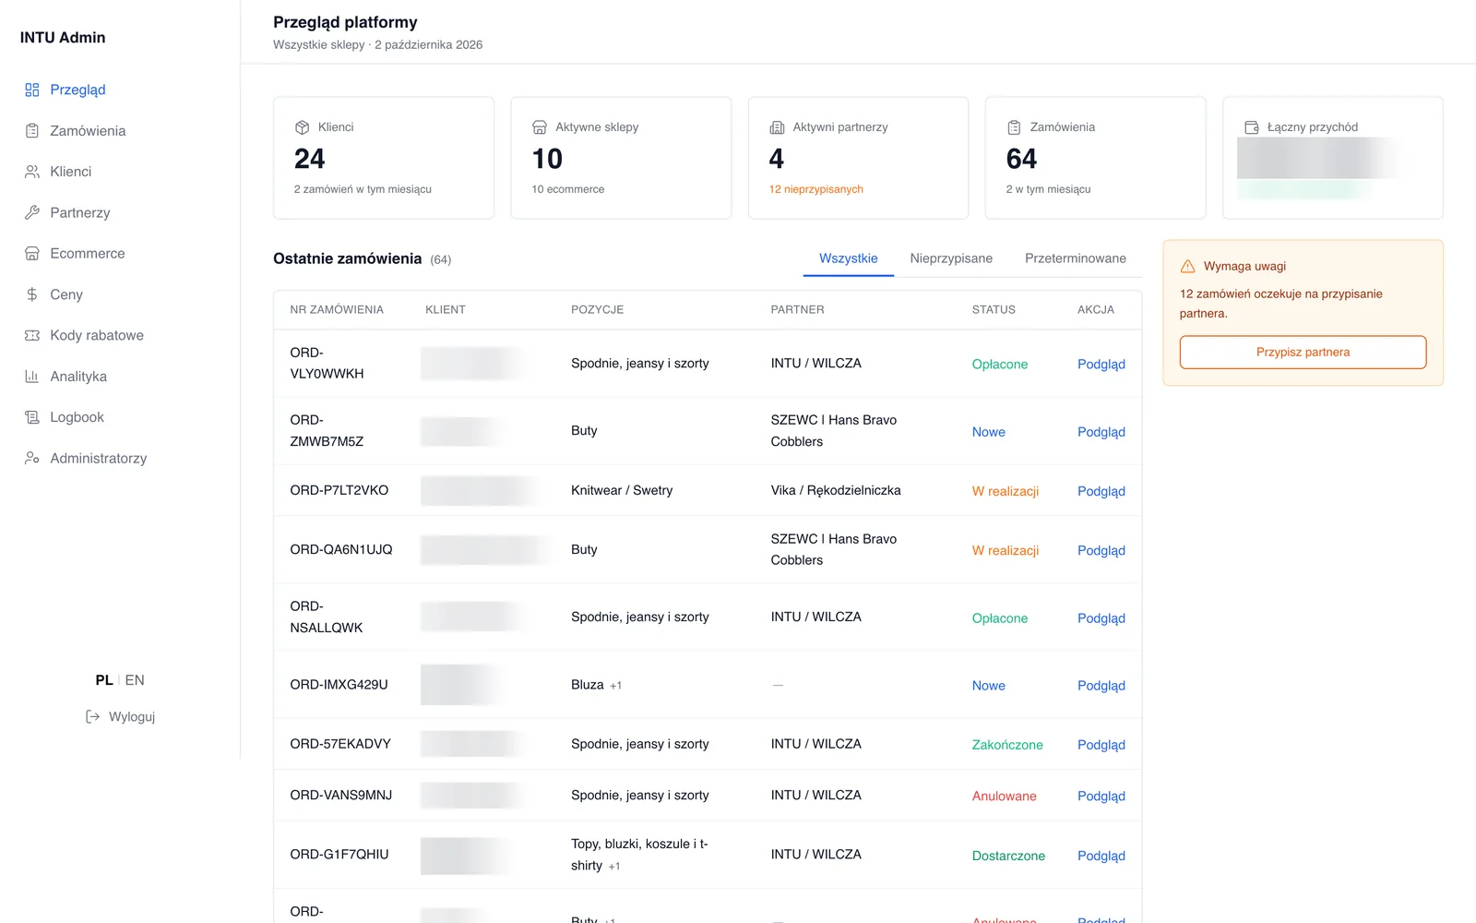The height and width of the screenshot is (923, 1476).
Task: Click the building icon on Aktywni partnerzy card
Action: (777, 127)
